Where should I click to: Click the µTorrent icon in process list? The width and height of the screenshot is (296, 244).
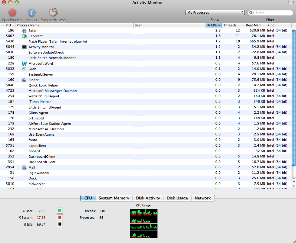pos(24,36)
